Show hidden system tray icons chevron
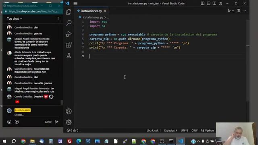258x145 pixels. pyautogui.click(x=198, y=141)
